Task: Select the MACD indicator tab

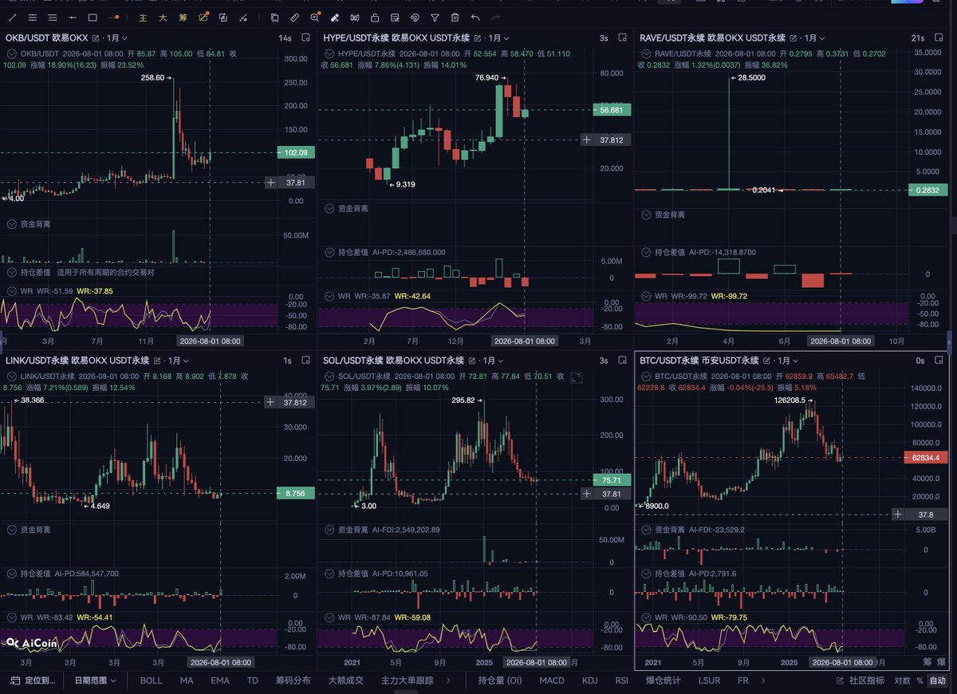Action: (552, 680)
